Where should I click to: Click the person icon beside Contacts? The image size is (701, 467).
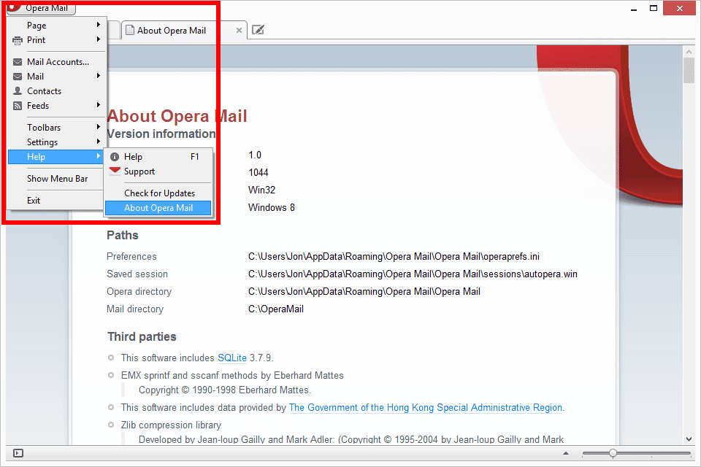tap(18, 90)
